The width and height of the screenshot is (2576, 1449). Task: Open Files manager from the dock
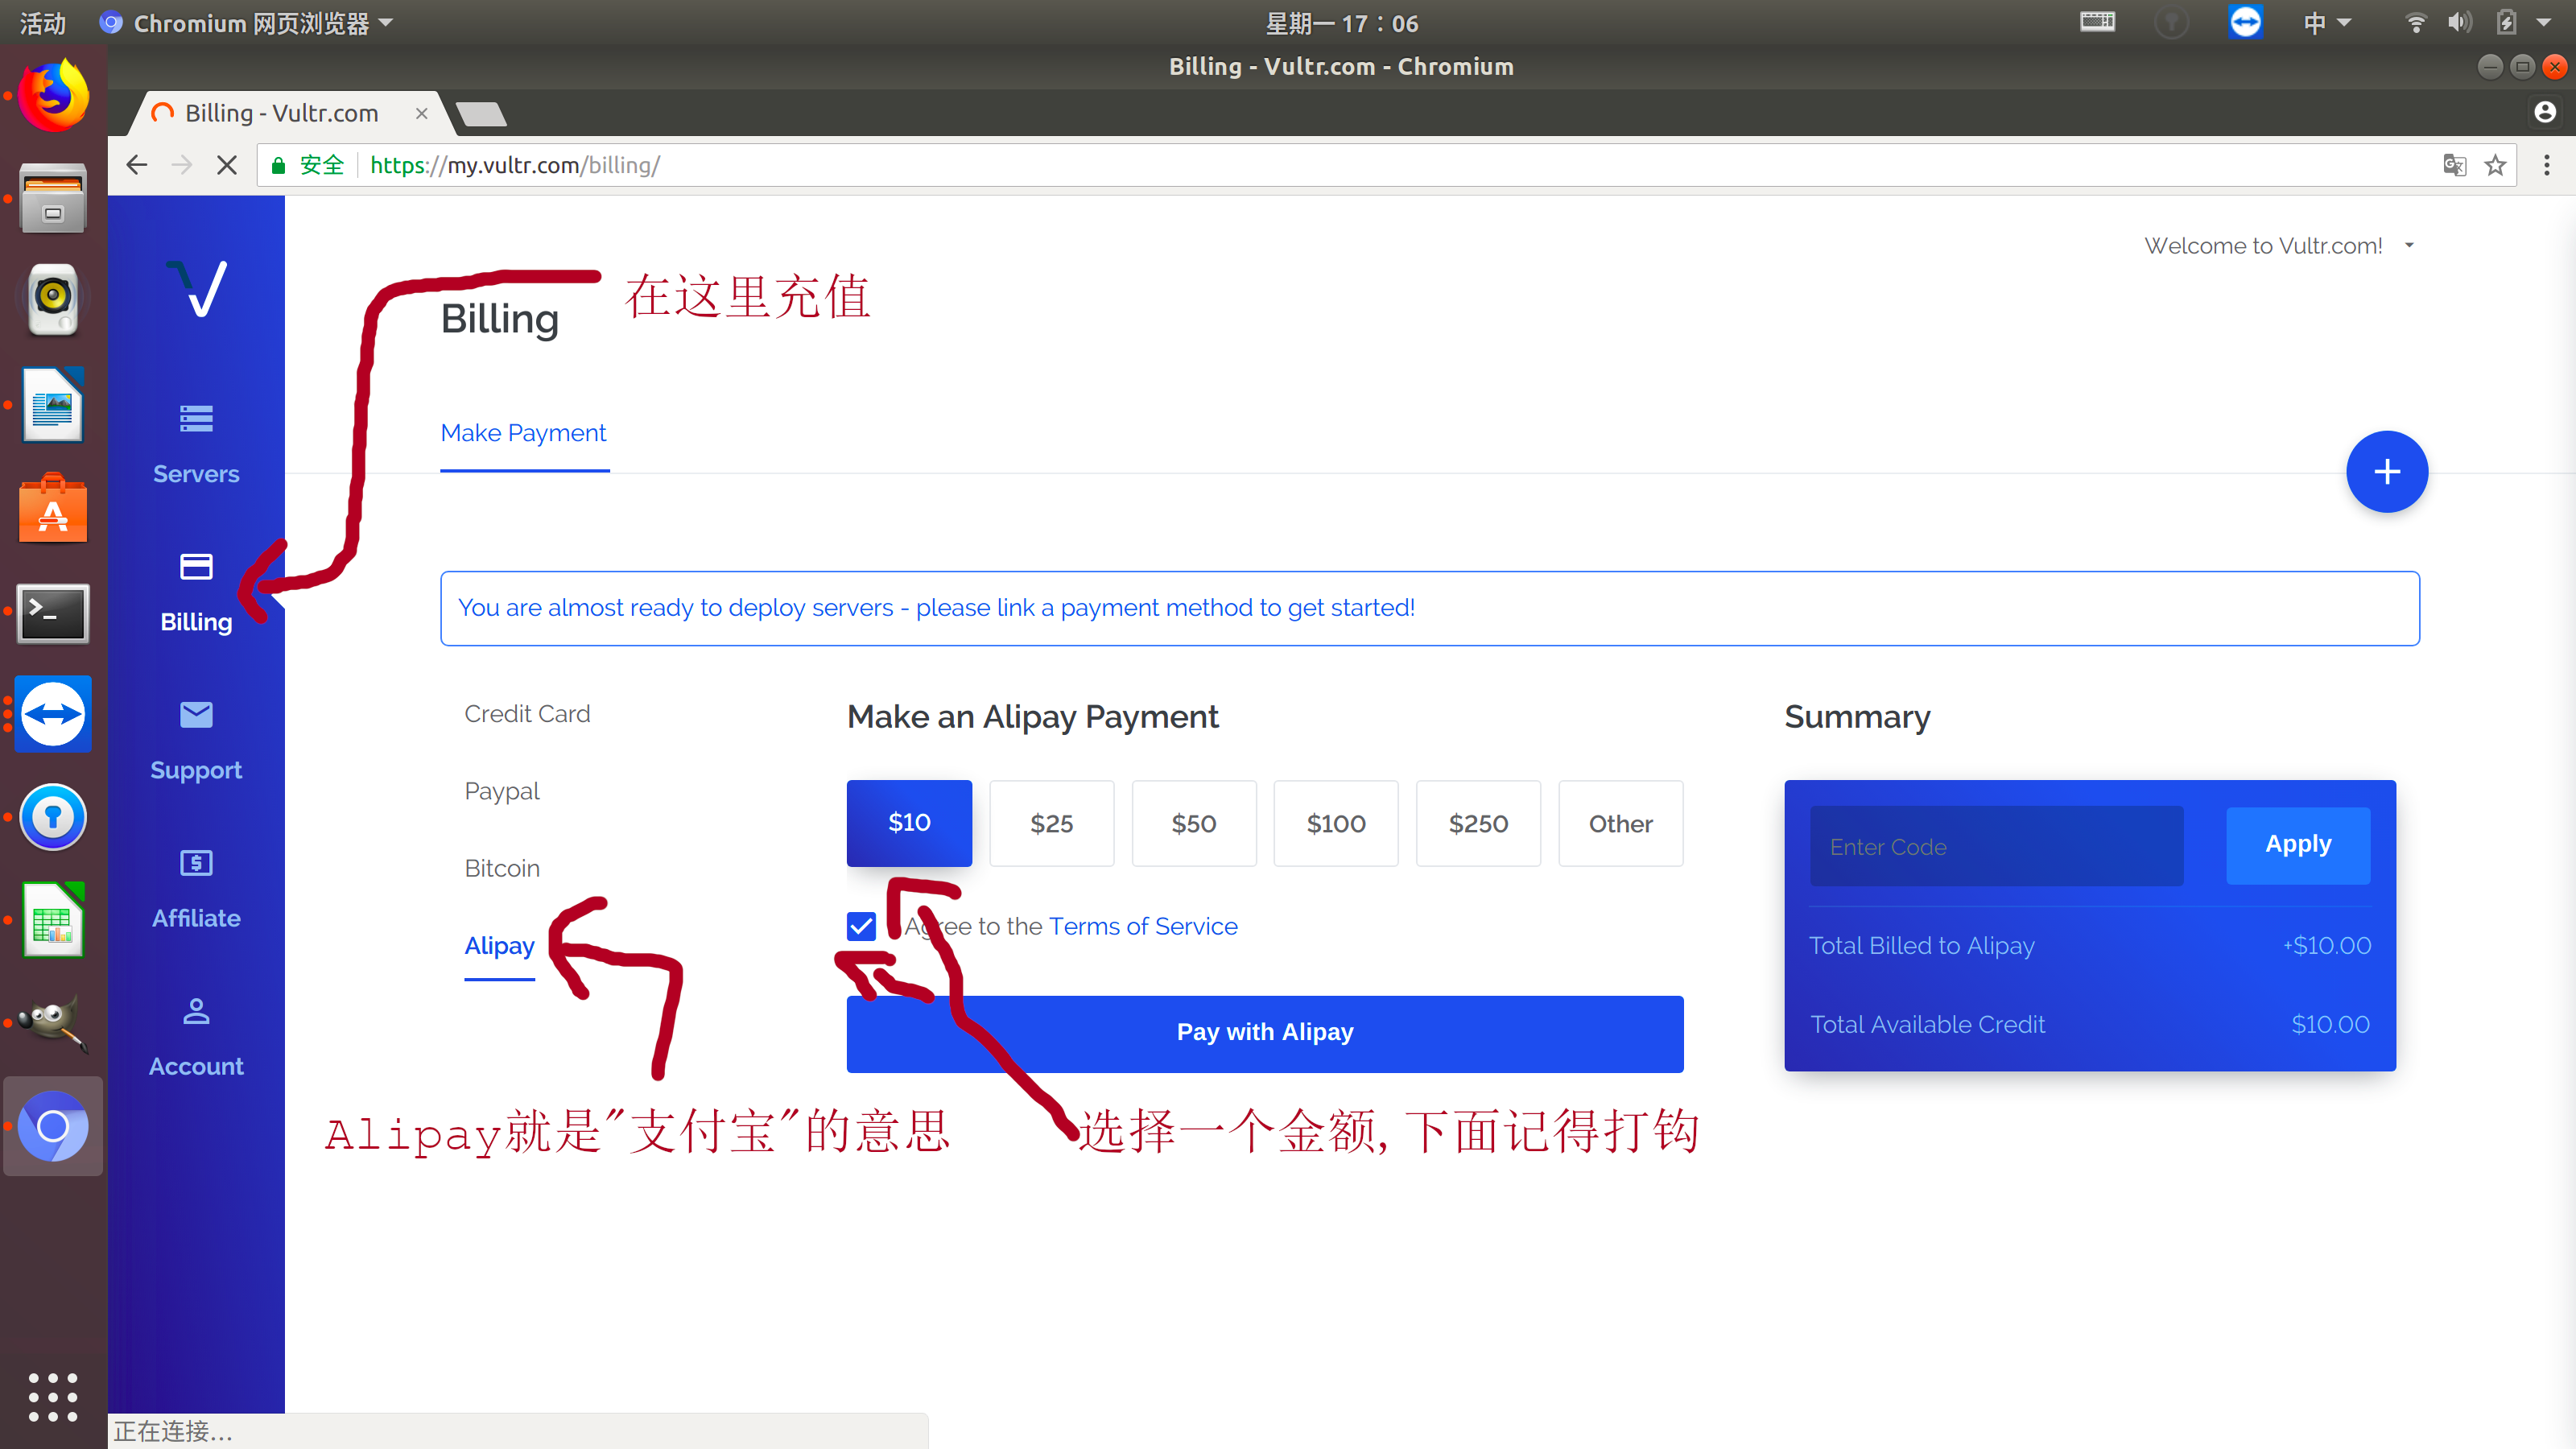pyautogui.click(x=53, y=198)
